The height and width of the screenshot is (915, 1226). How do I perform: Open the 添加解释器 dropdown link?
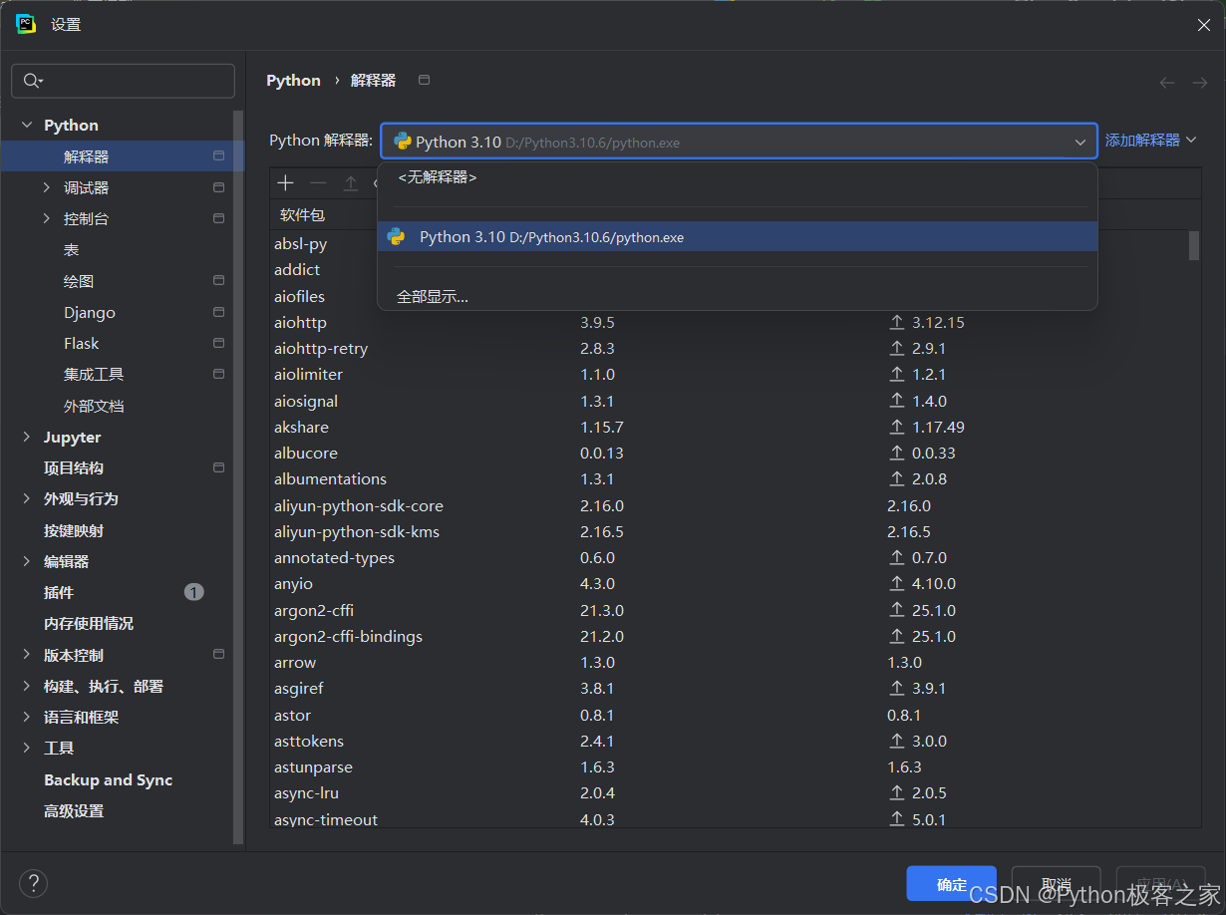coord(1150,141)
